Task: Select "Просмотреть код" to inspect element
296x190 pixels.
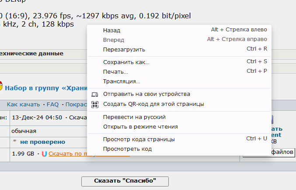Action: [x=127, y=149]
